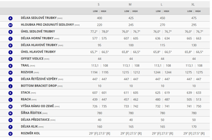Click the letter I badge icon
212x140 pixels.
11,79
